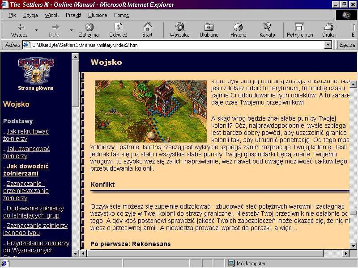This screenshot has width=358, height=268.
Task: Open the 'Jak rekrutować żołnierzy' link
Action: (x=26, y=135)
